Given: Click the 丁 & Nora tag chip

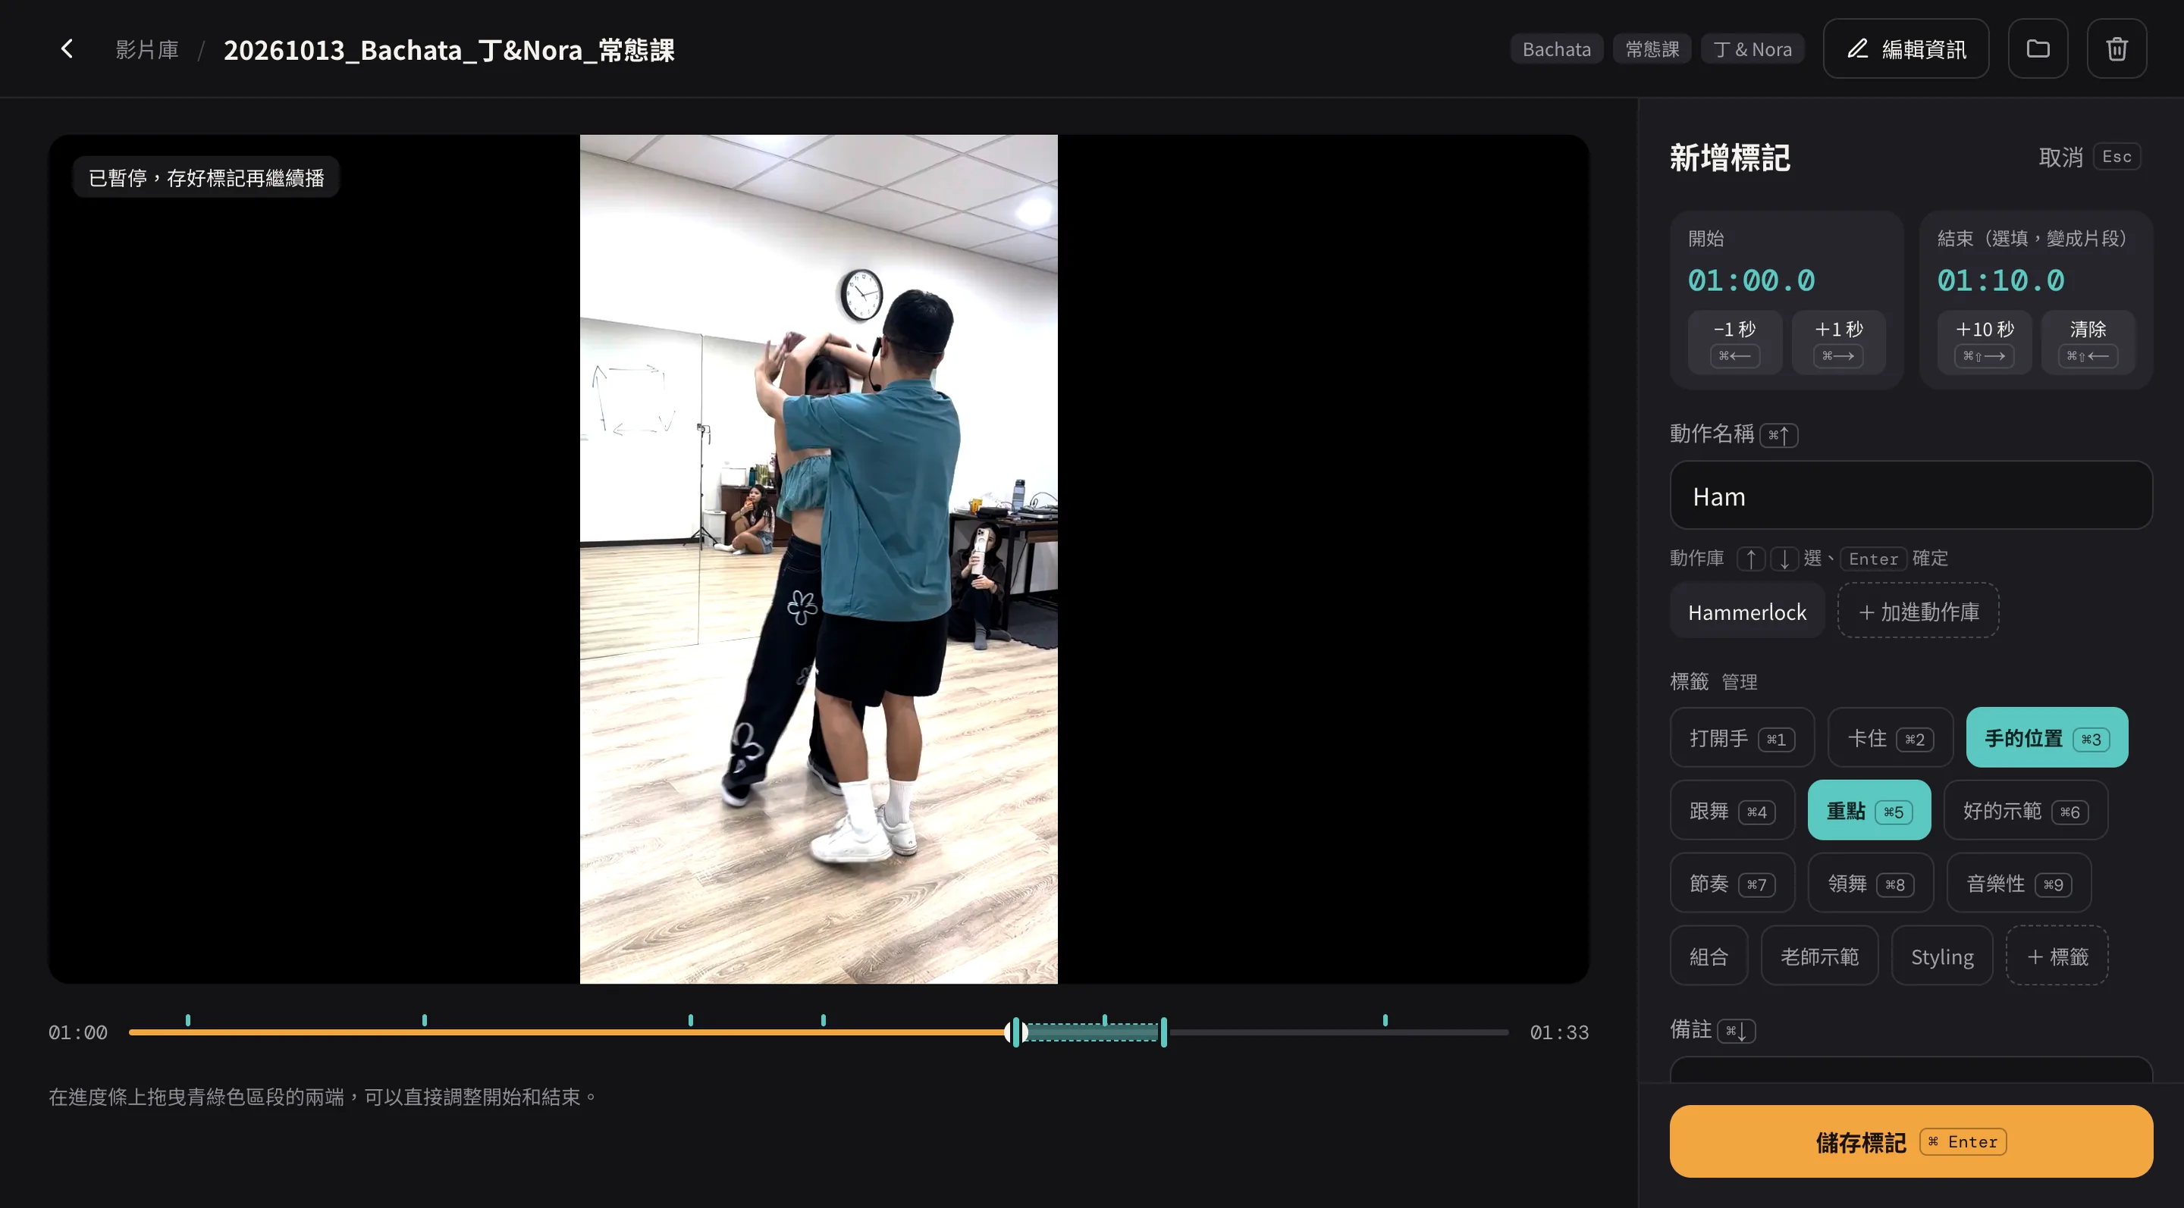Looking at the screenshot, I should click(x=1752, y=49).
